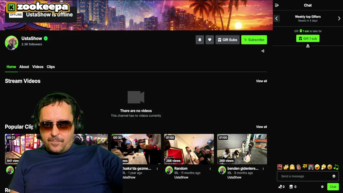Insert the green music note emote

[336, 167]
